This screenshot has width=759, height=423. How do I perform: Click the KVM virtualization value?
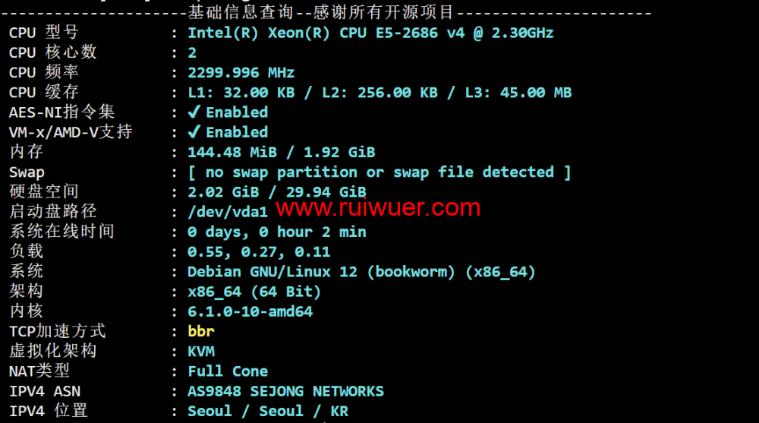pyautogui.click(x=201, y=352)
